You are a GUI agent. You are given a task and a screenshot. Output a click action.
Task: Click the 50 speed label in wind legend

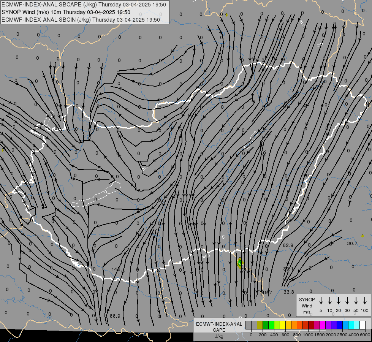tap(356, 310)
